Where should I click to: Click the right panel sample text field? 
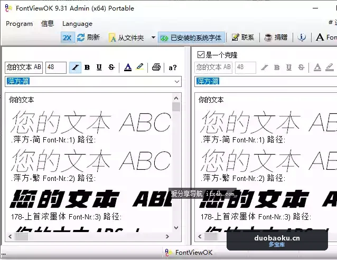coord(213,68)
